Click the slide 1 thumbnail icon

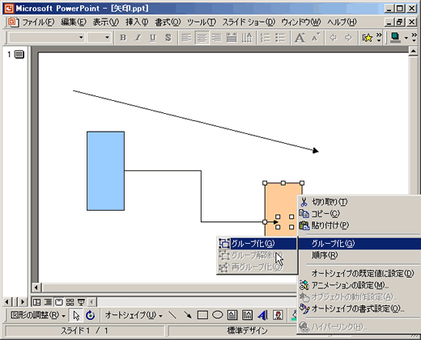[19, 54]
